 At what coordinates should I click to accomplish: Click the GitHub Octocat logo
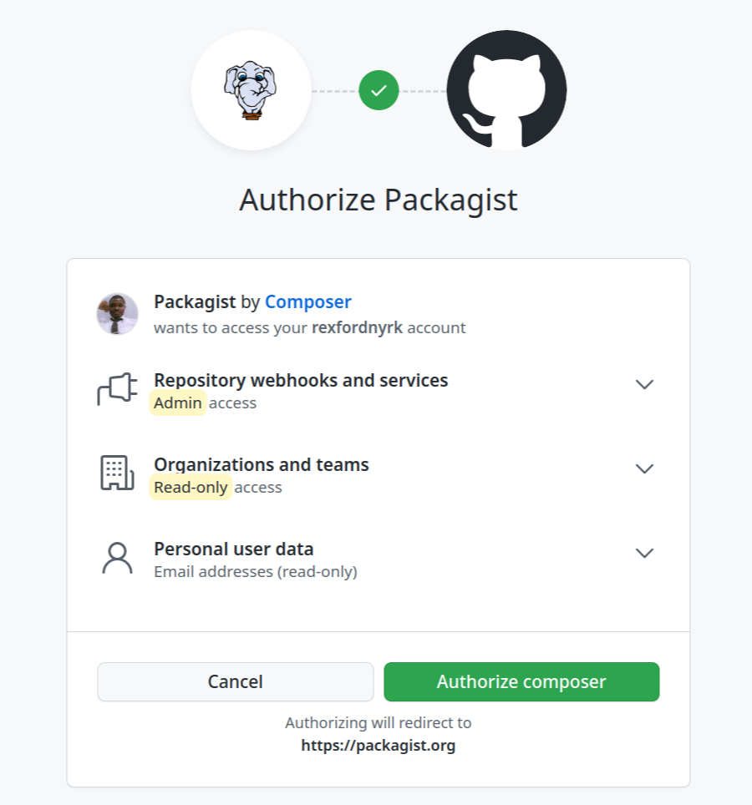click(x=506, y=90)
